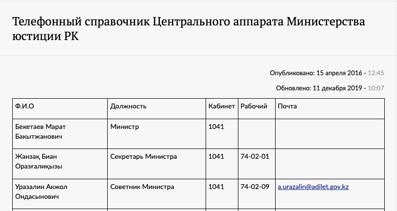Click the Секретарь Министра position cell
The width and height of the screenshot is (397, 211).
[143, 157]
